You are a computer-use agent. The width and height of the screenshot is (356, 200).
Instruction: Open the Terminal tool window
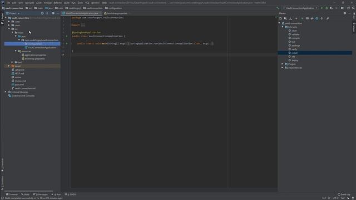[12, 194]
